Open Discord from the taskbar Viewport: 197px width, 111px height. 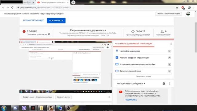click(15, 108)
